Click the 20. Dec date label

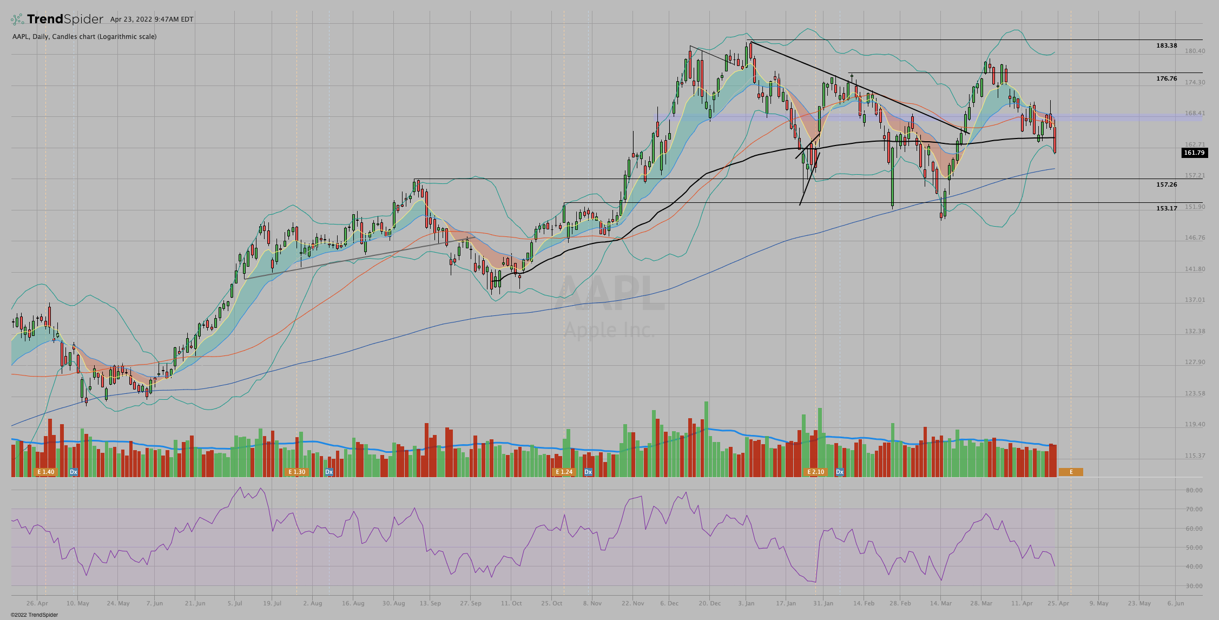(709, 603)
